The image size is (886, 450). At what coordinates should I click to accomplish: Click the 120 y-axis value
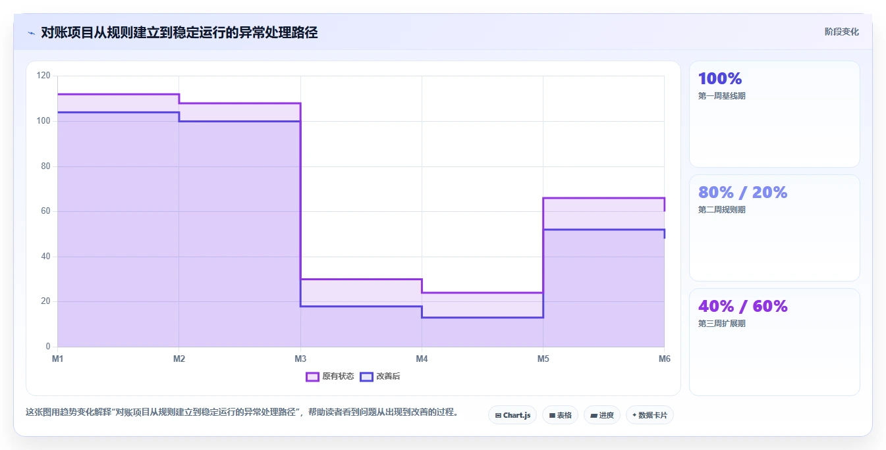43,76
